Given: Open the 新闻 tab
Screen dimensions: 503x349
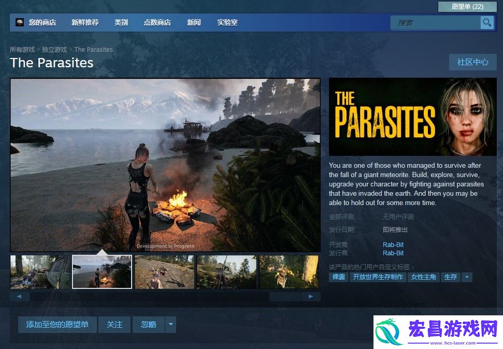Looking at the screenshot, I should click(194, 22).
